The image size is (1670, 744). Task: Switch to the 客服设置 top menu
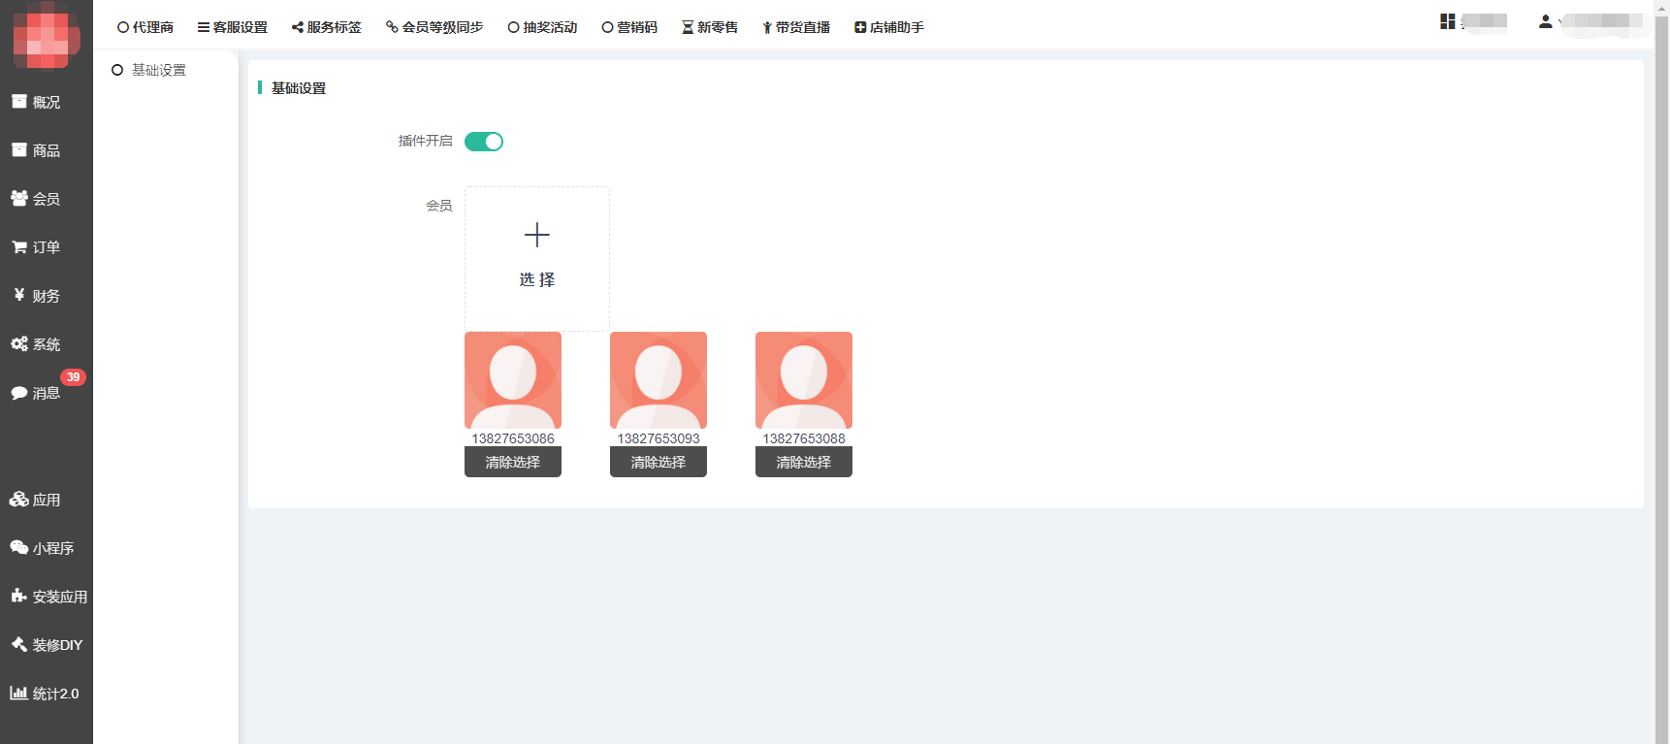point(232,27)
